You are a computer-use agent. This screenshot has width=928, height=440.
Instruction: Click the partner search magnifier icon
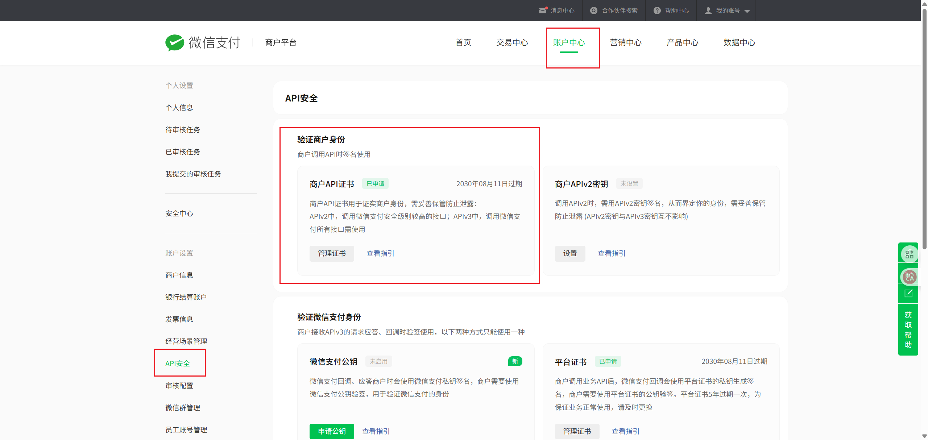[593, 11]
